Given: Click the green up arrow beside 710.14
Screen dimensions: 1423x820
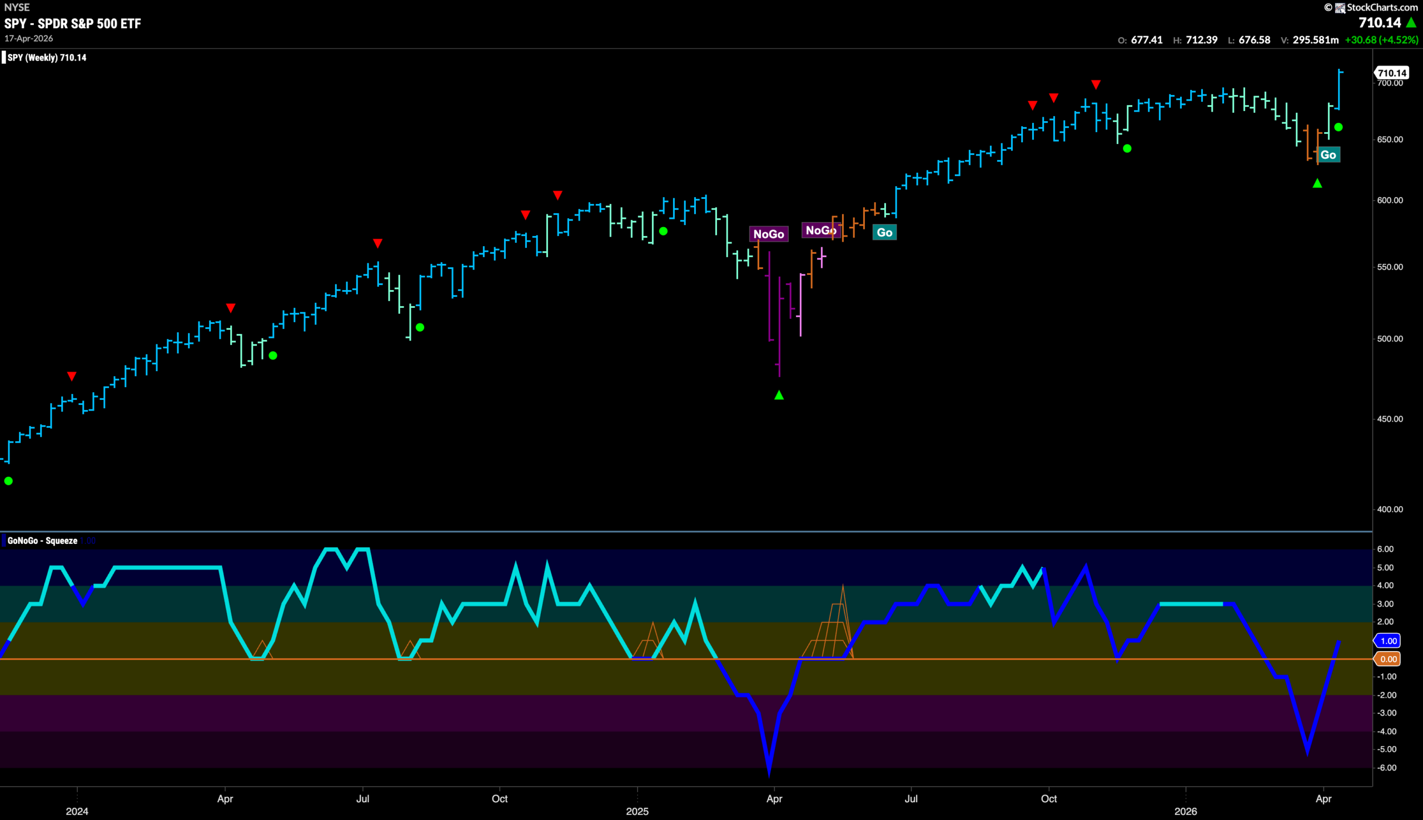Looking at the screenshot, I should tap(1411, 23).
